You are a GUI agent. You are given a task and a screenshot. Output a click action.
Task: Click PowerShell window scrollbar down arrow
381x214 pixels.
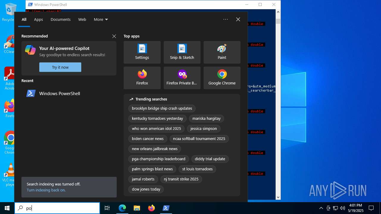pyautogui.click(x=278, y=197)
